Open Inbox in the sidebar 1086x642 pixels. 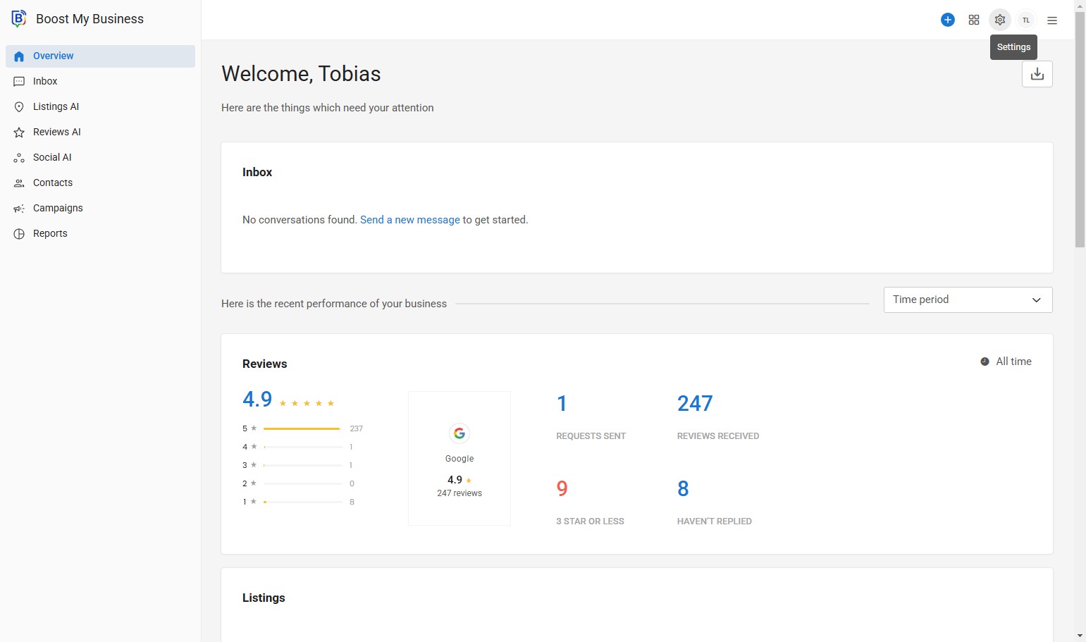coord(45,81)
